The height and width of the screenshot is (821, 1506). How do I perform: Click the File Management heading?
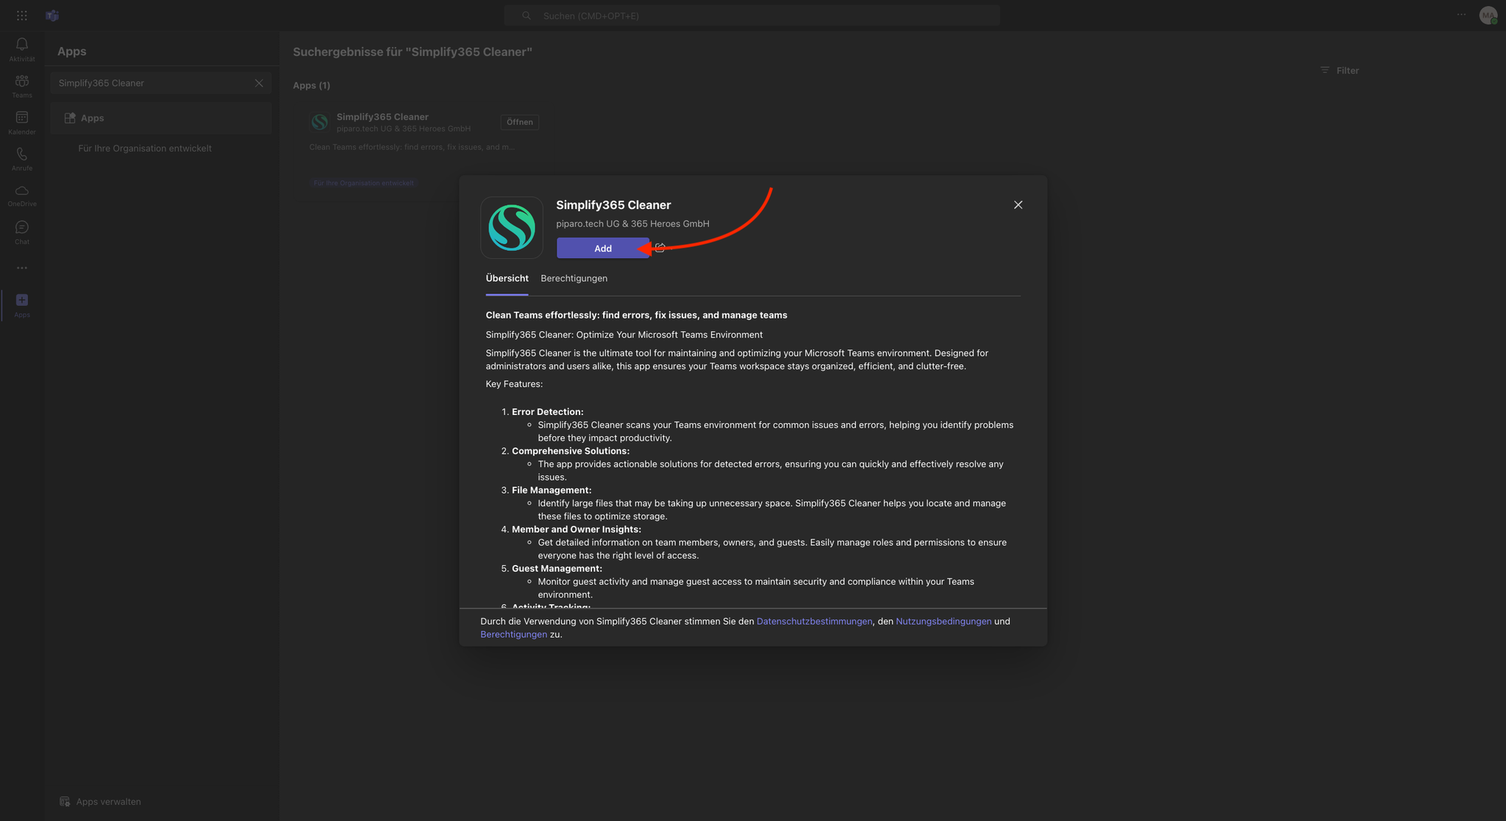click(552, 490)
